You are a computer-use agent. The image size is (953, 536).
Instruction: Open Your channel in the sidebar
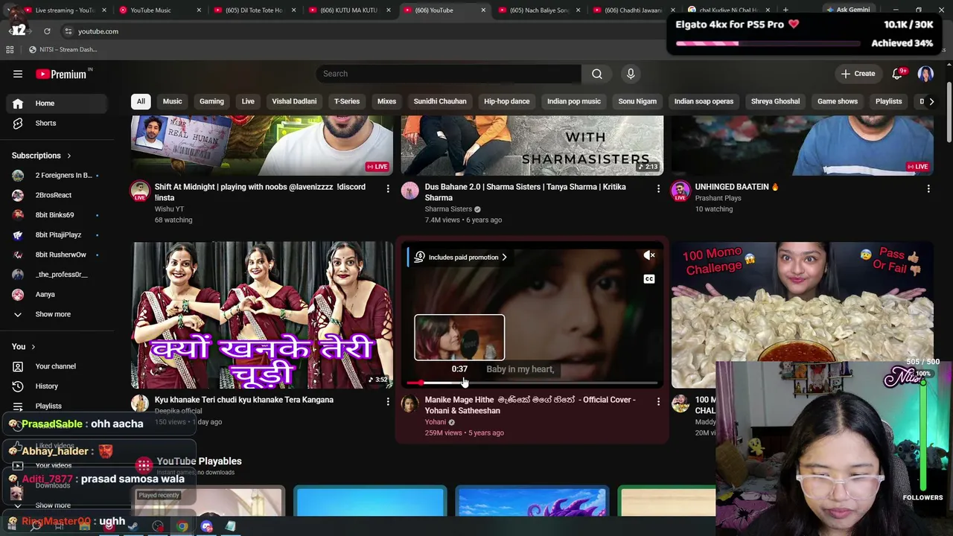tap(57, 366)
